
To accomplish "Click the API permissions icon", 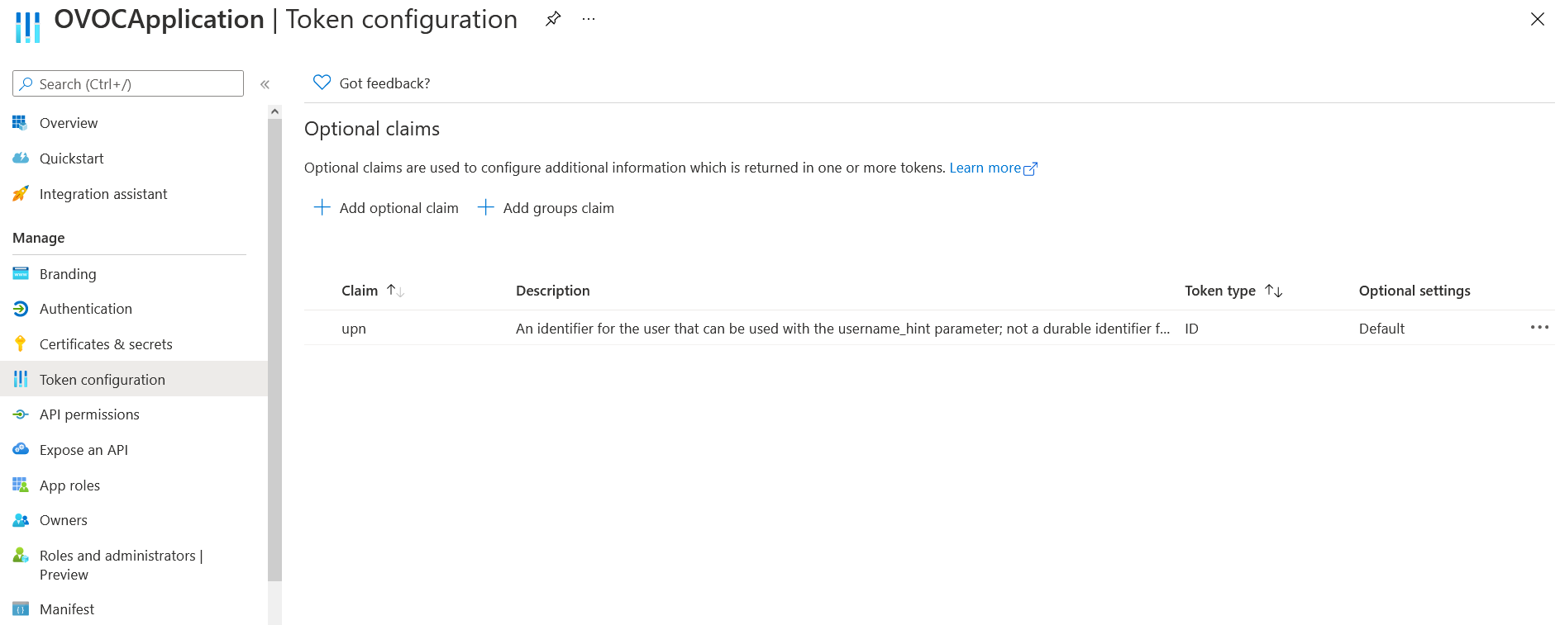I will click(21, 414).
